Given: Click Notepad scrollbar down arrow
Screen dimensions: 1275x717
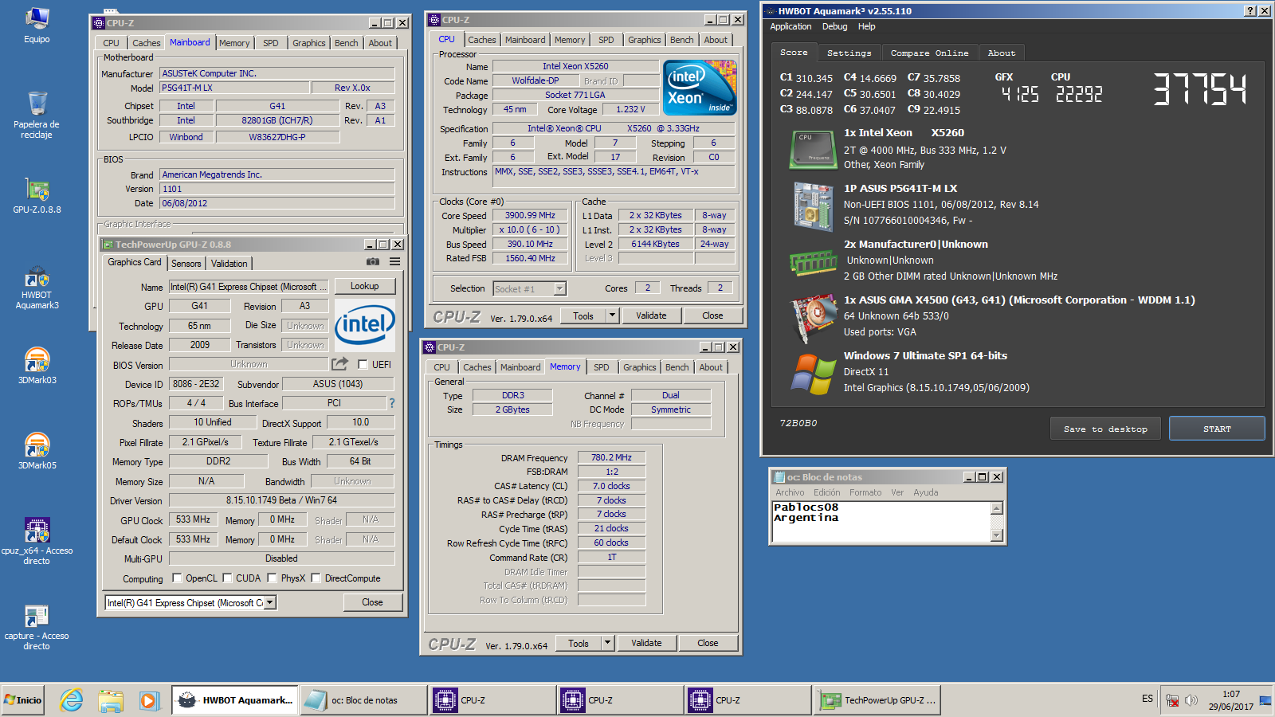Looking at the screenshot, I should pyautogui.click(x=996, y=535).
